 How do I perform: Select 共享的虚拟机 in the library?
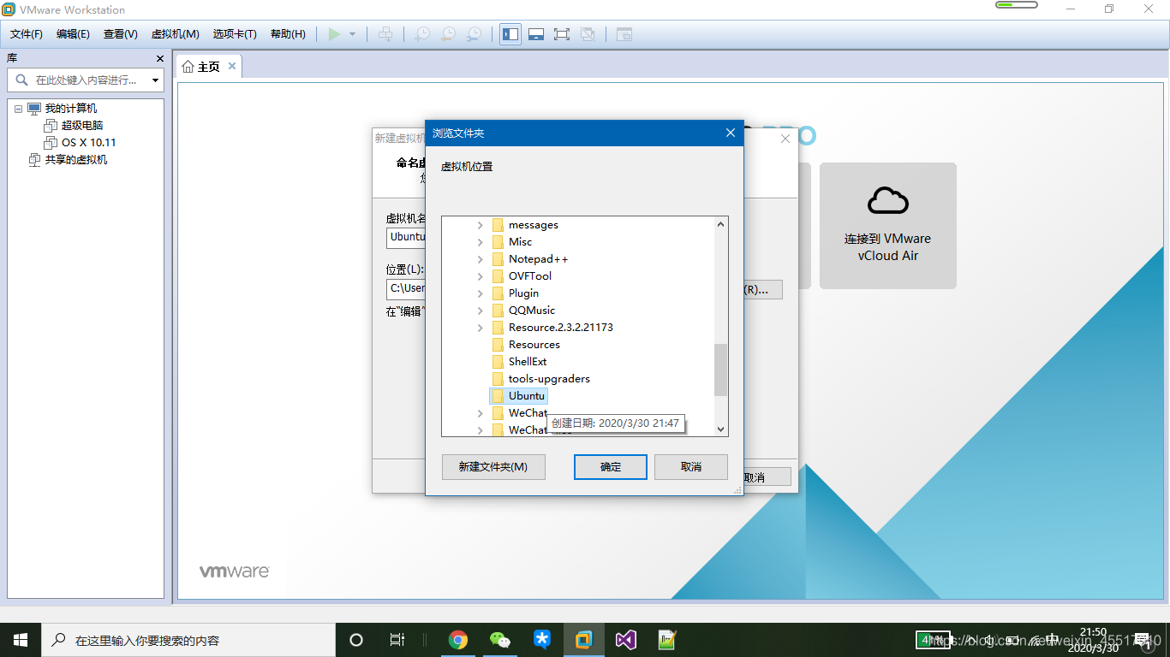pos(76,160)
